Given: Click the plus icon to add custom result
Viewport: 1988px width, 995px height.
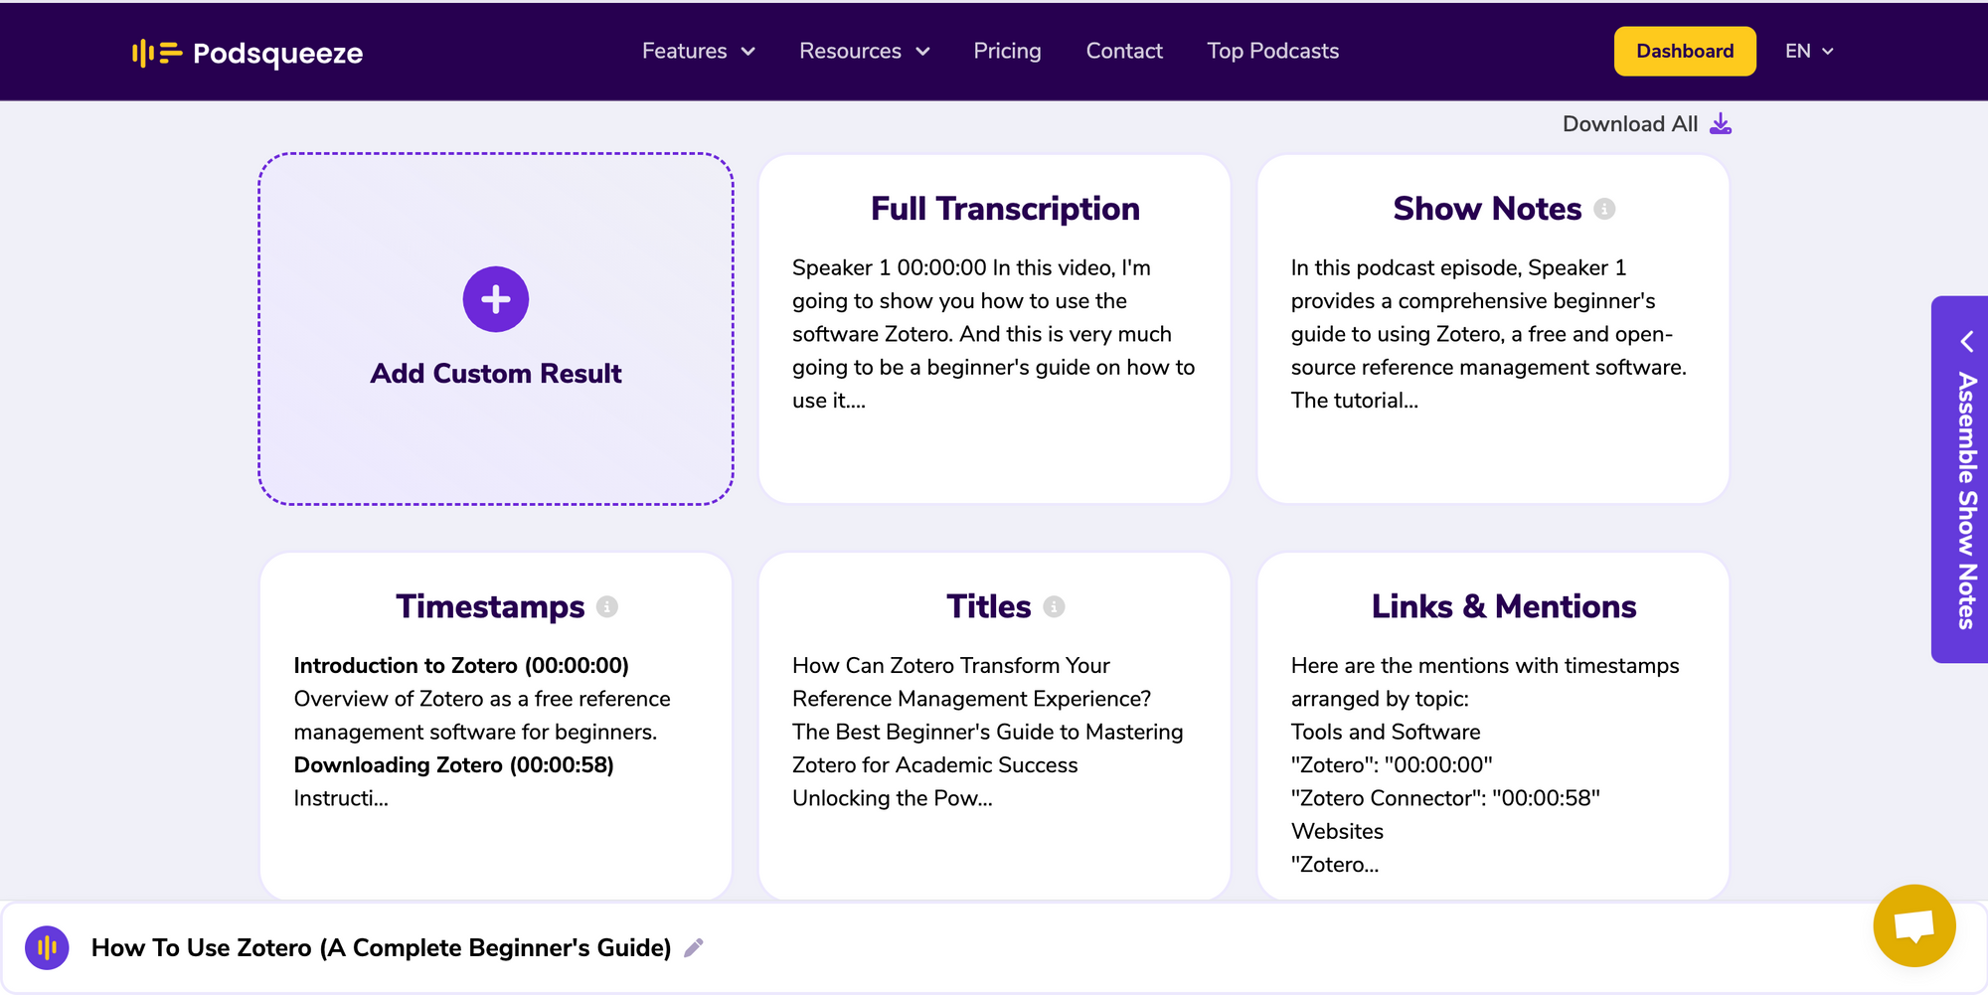Looking at the screenshot, I should pyautogui.click(x=496, y=299).
